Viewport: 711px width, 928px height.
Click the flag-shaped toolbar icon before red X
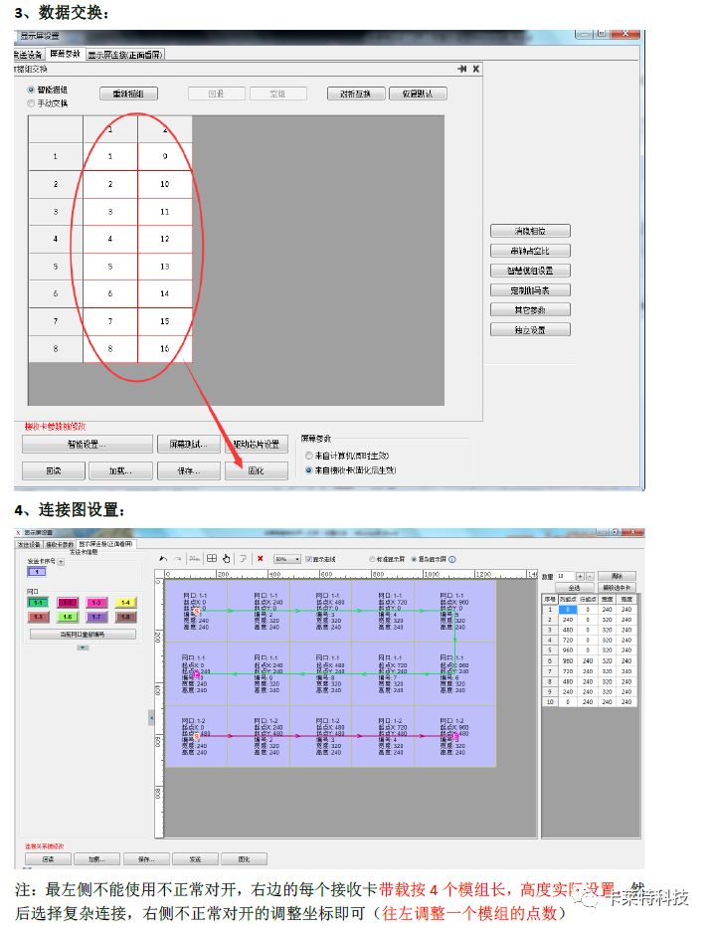[243, 558]
